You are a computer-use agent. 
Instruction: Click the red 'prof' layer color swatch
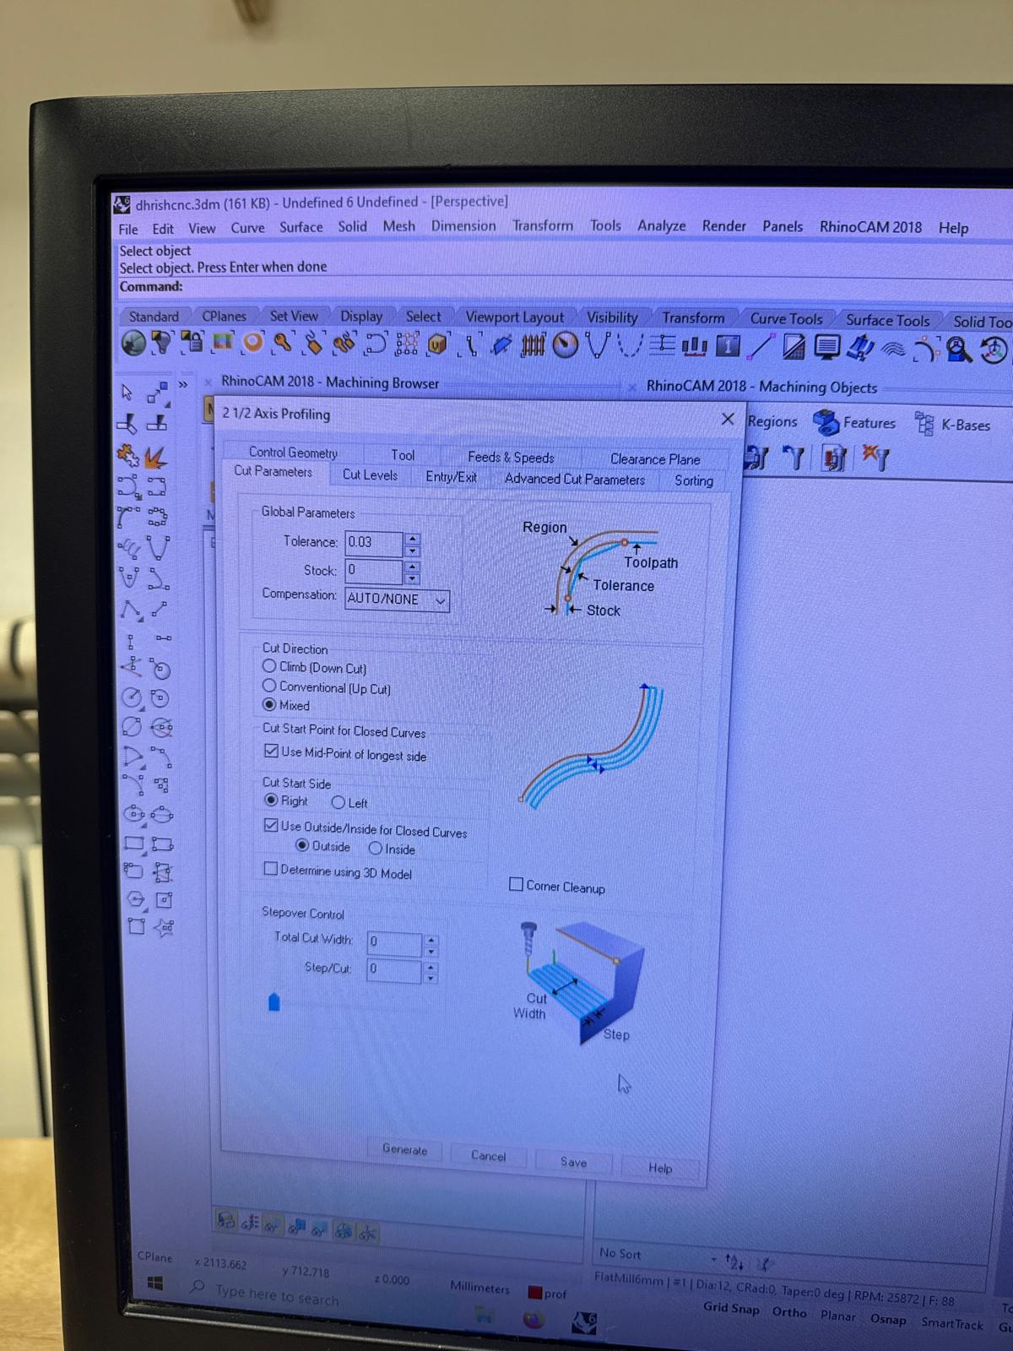tap(534, 1293)
